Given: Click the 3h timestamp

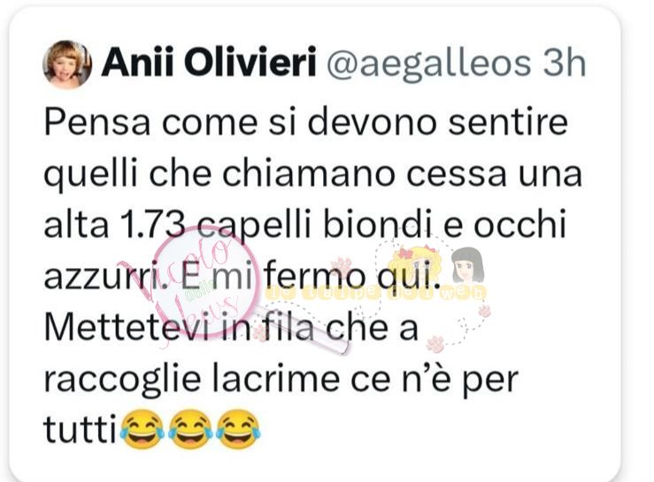Looking at the screenshot, I should [x=565, y=63].
